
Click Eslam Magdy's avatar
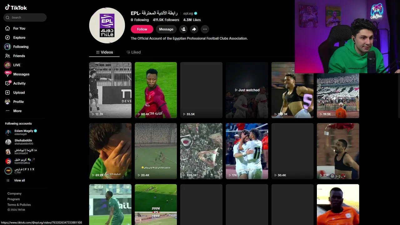click(8, 132)
